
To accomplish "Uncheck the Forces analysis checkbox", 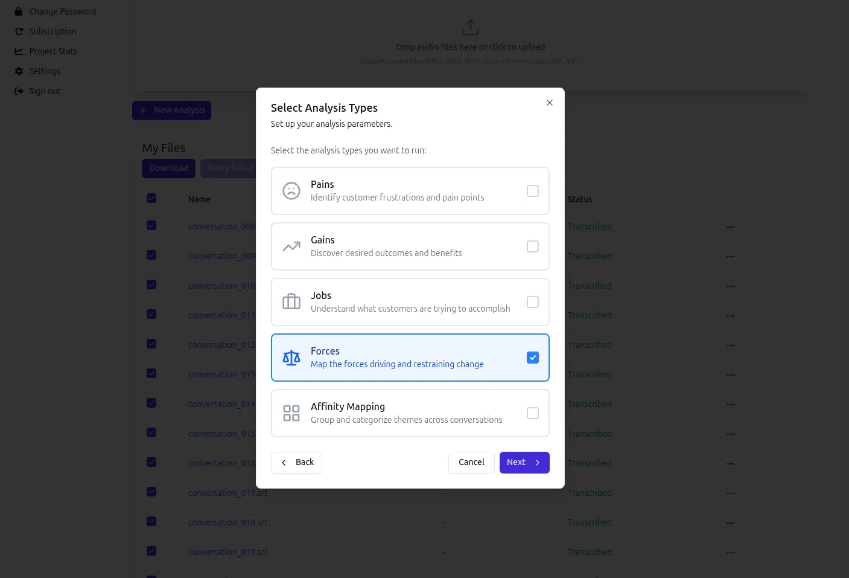I will [x=532, y=358].
